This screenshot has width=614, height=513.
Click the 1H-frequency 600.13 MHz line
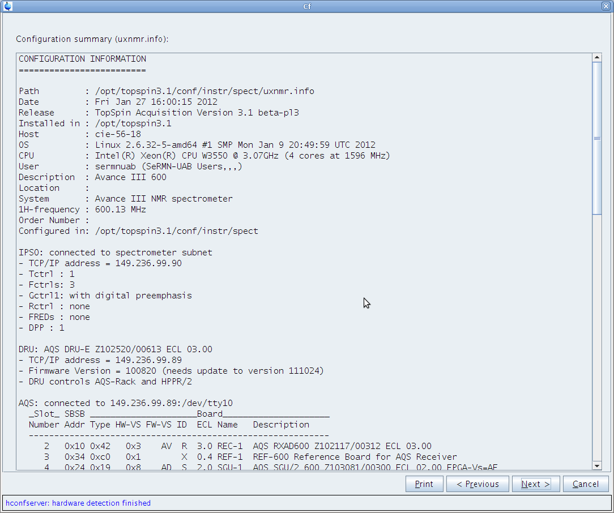pyautogui.click(x=82, y=210)
